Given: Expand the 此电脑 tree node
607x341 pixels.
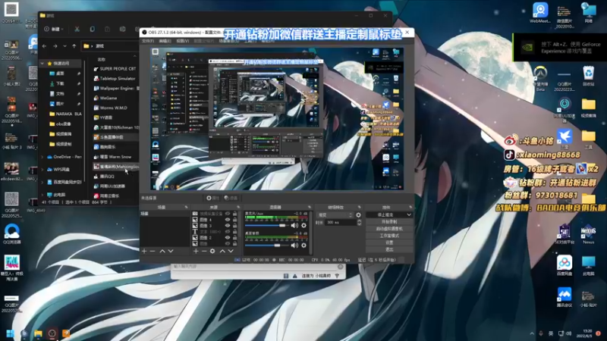Looking at the screenshot, I should [x=42, y=195].
